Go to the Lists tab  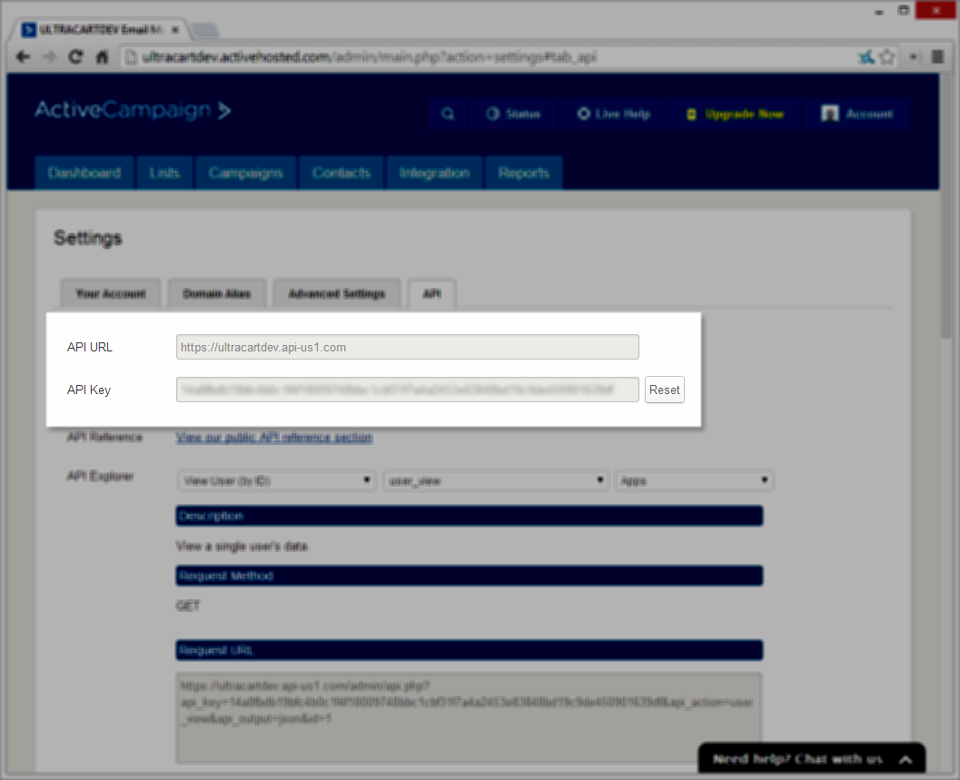[x=164, y=173]
